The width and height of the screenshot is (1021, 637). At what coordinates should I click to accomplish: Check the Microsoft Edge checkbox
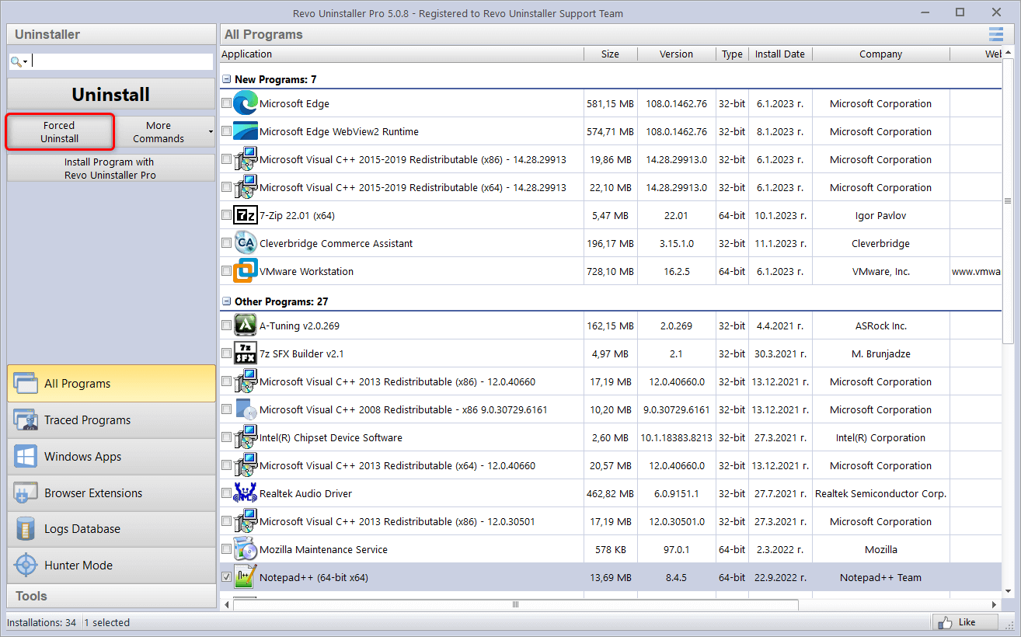pos(226,103)
